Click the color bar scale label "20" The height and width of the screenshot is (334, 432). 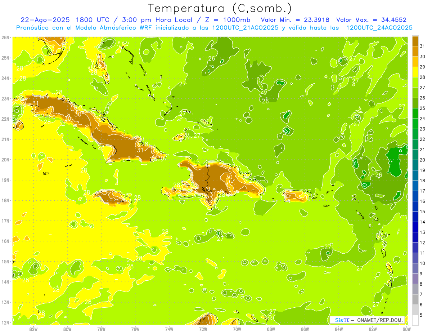pos(422,160)
